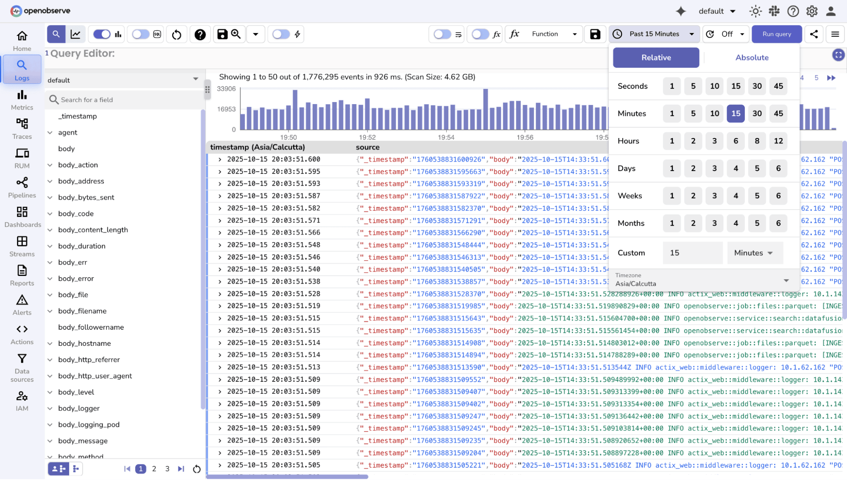Select the Streams icon in the sidebar

pyautogui.click(x=22, y=246)
